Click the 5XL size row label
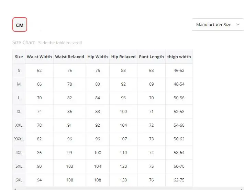Viewport: 244px width, 190px height. [x=19, y=166]
